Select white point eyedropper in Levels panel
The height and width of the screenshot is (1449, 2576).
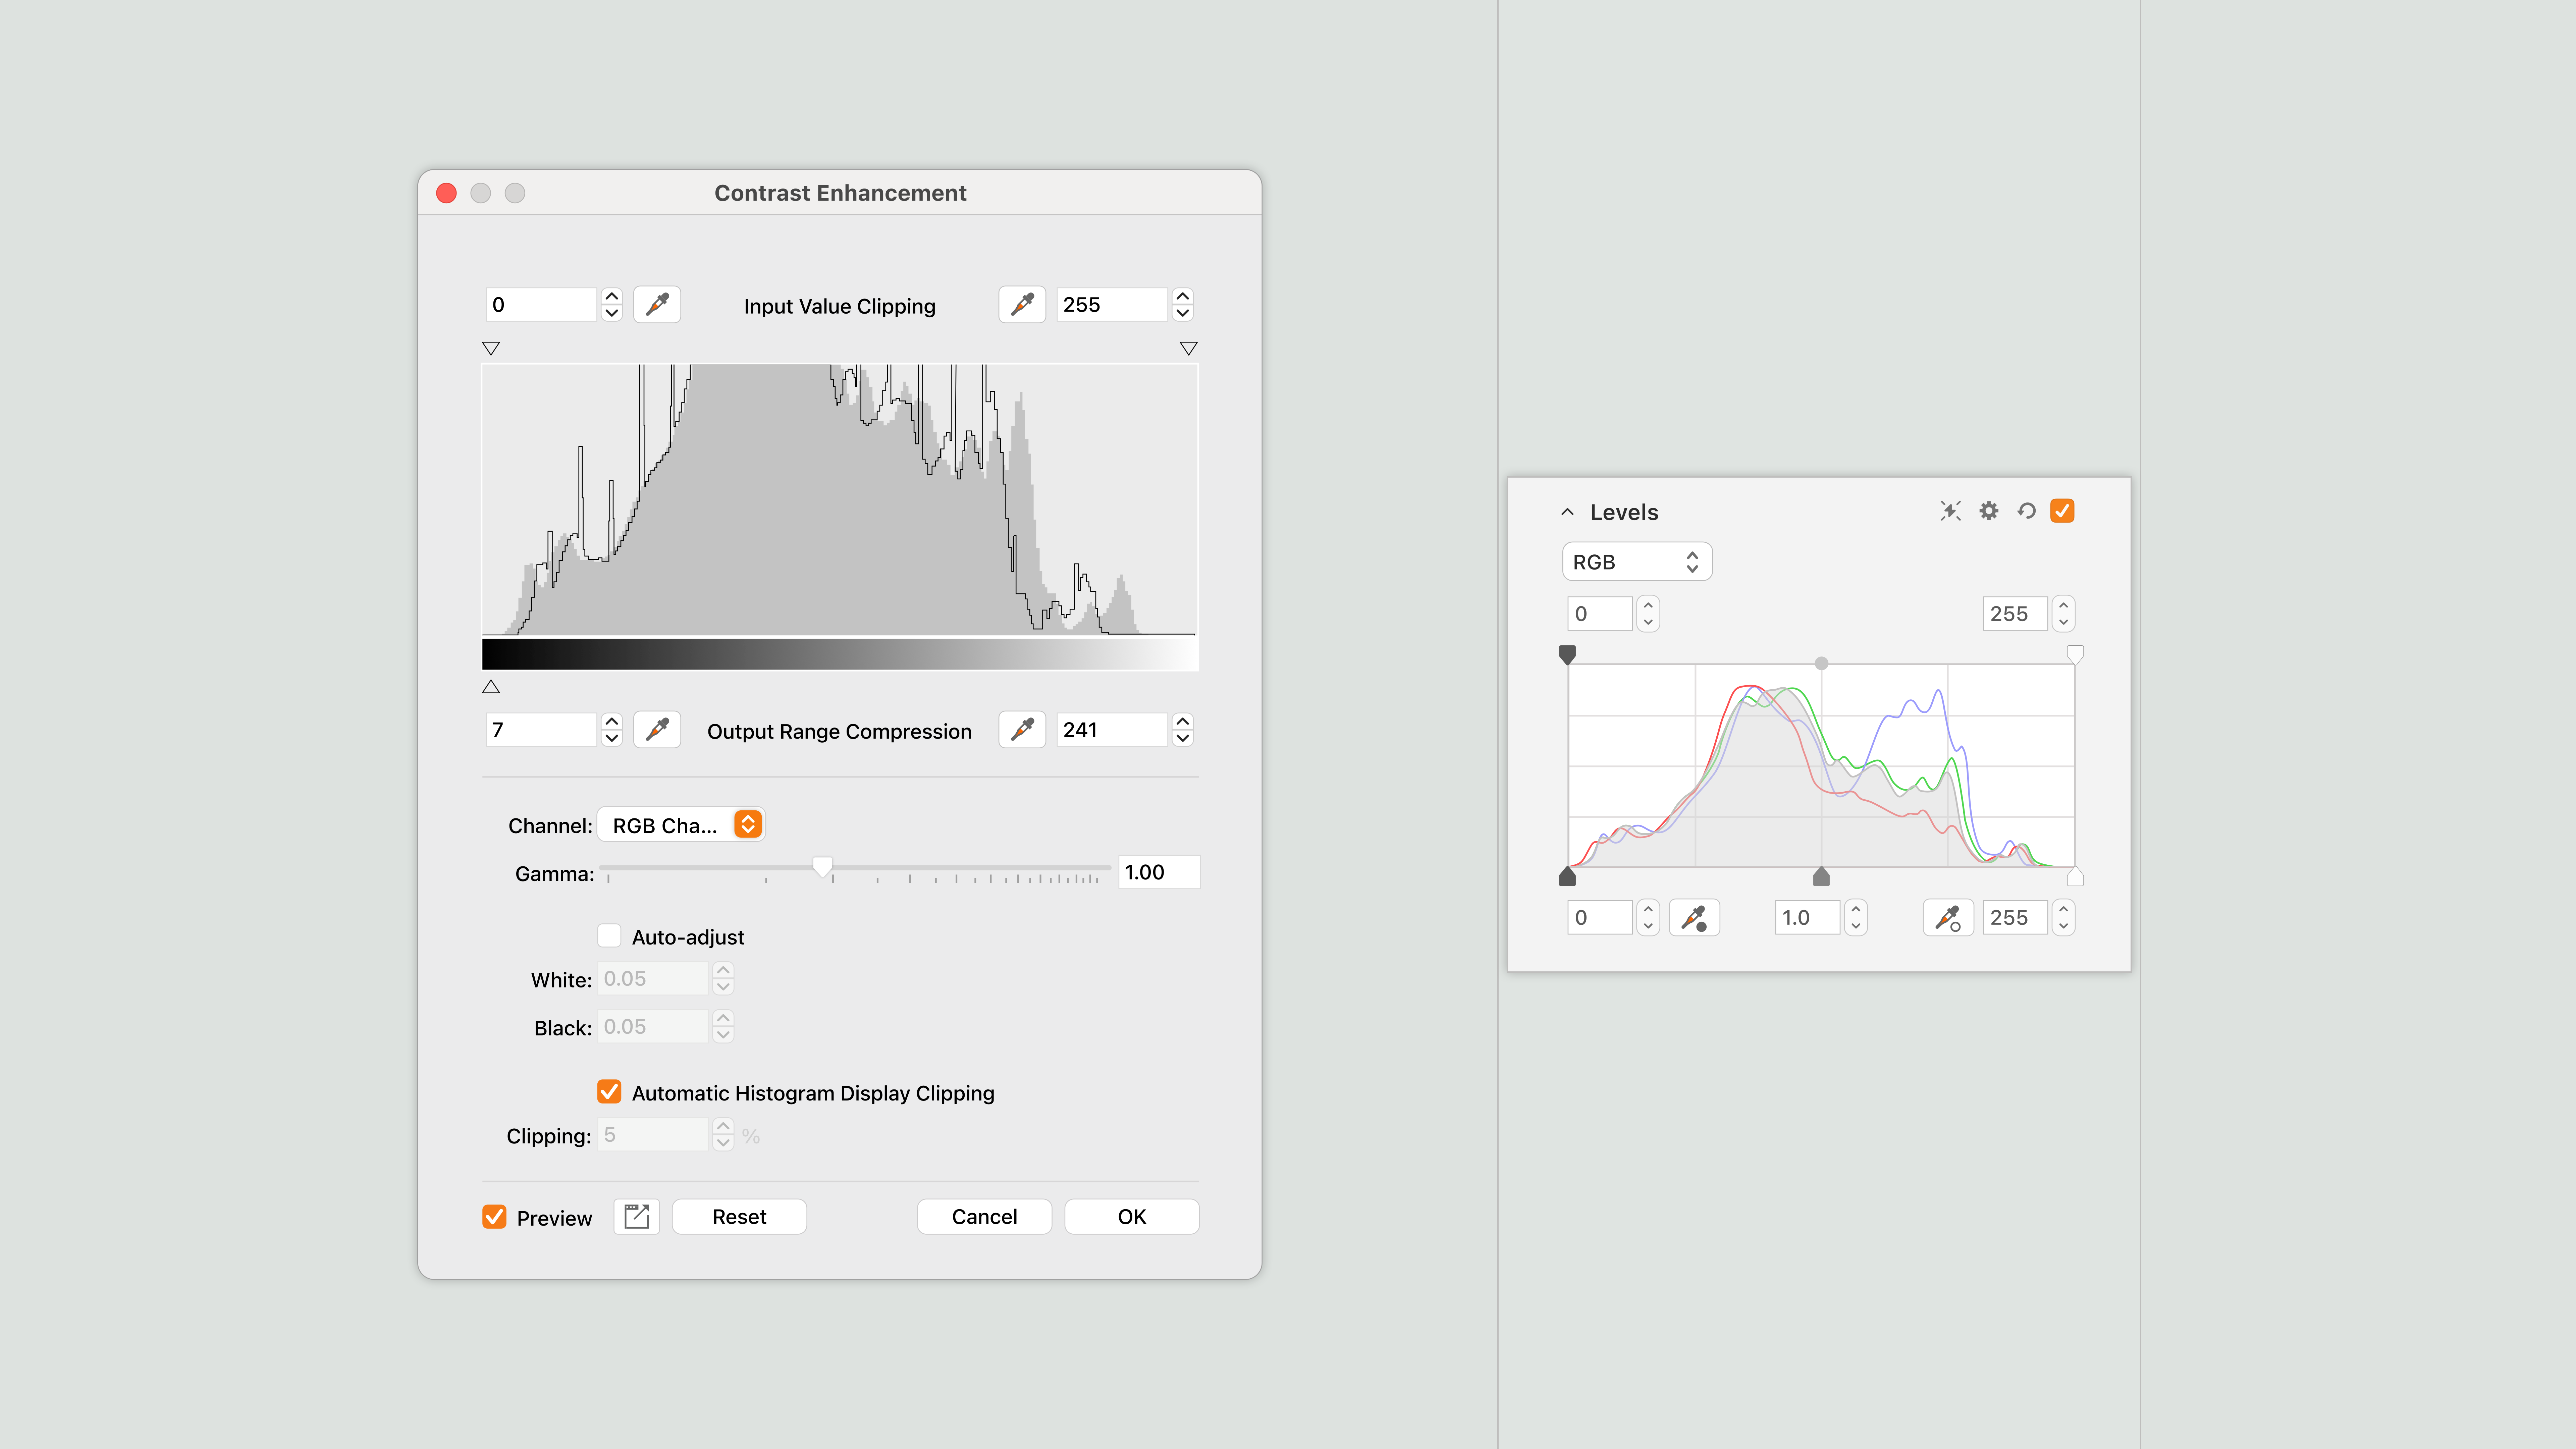point(1948,918)
